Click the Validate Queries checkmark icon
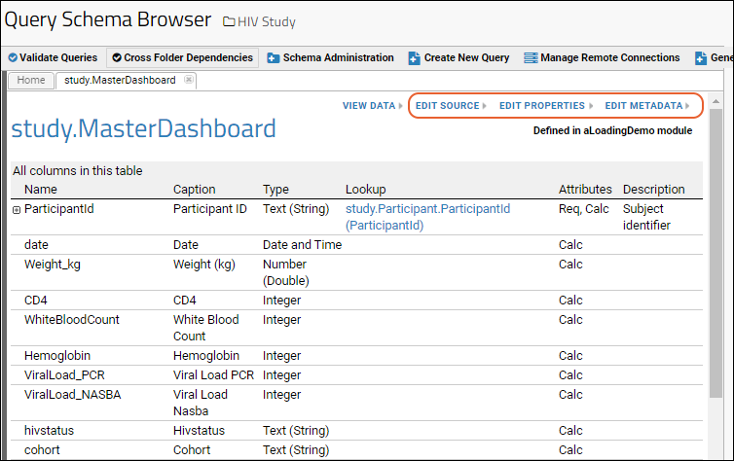The width and height of the screenshot is (734, 461). point(13,58)
